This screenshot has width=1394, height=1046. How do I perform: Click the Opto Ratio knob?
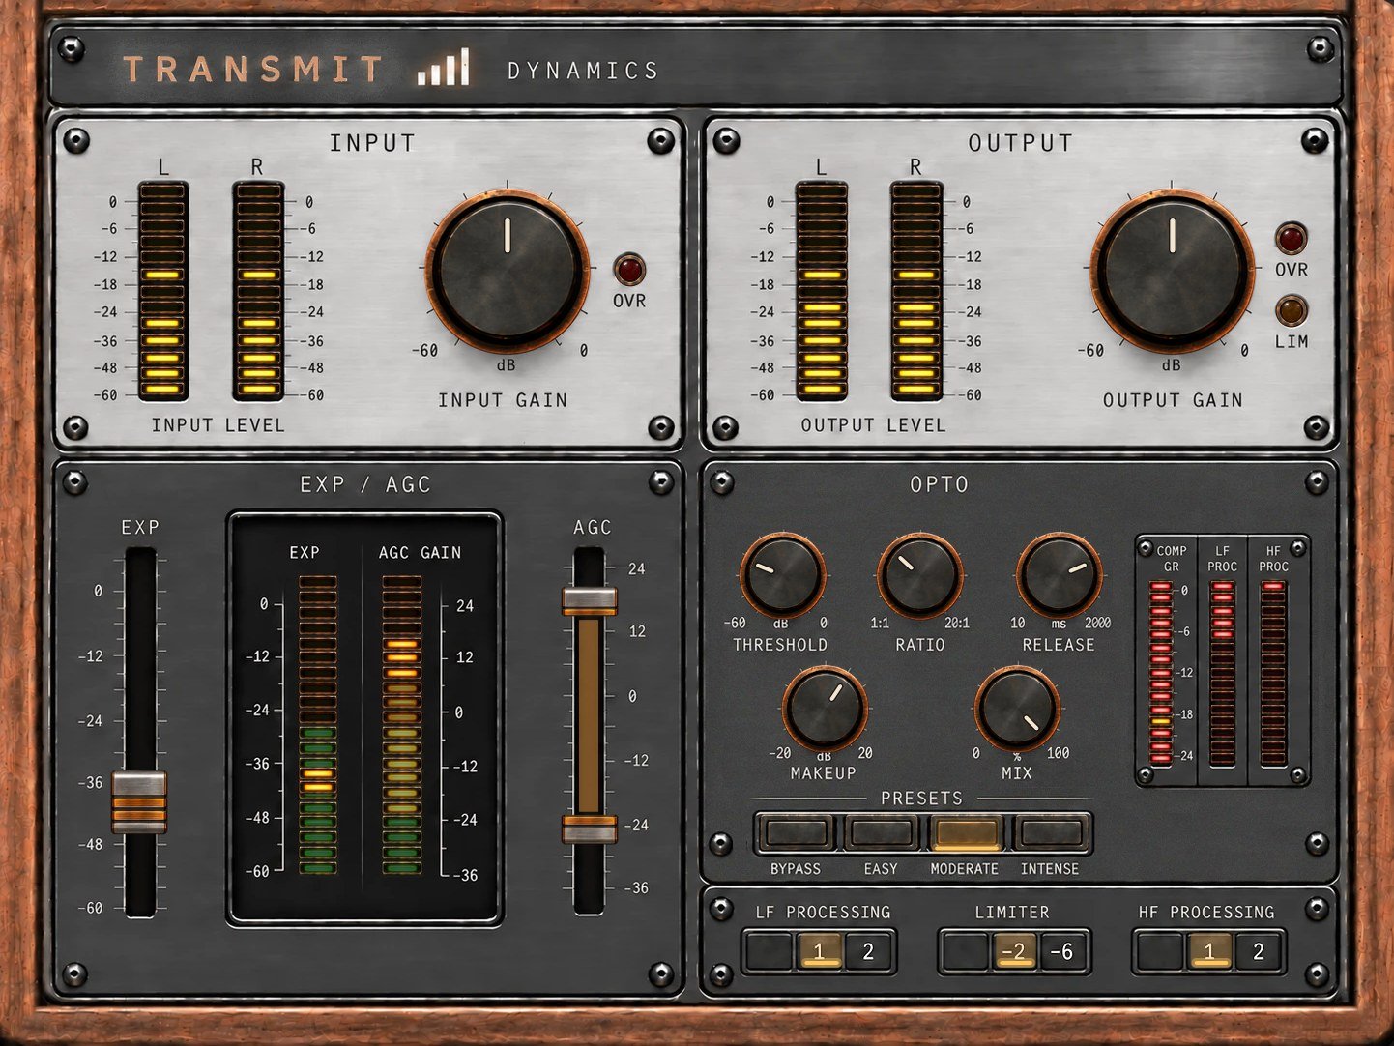[919, 574]
